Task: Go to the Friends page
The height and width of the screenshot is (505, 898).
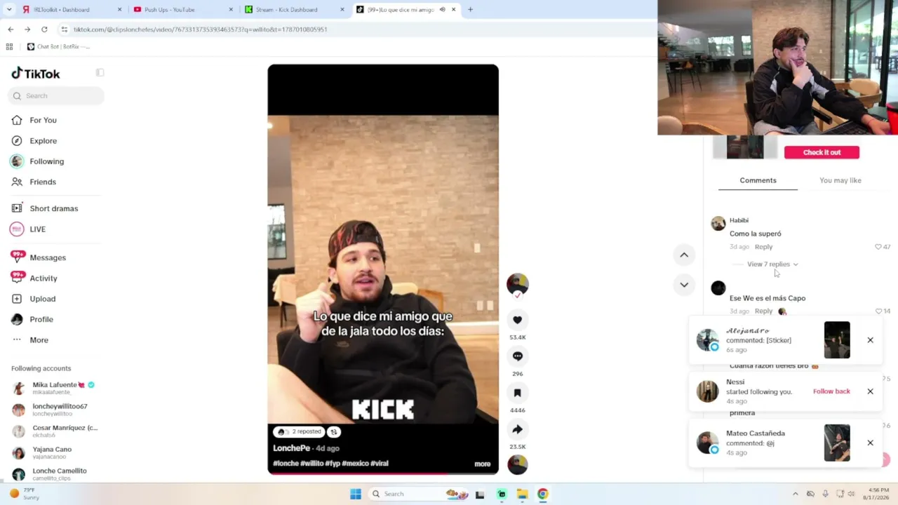Action: 42,182
